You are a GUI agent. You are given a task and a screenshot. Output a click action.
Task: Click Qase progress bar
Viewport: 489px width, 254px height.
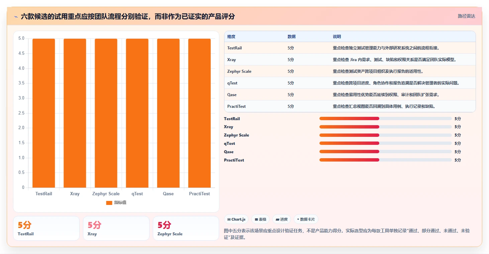[385, 152]
